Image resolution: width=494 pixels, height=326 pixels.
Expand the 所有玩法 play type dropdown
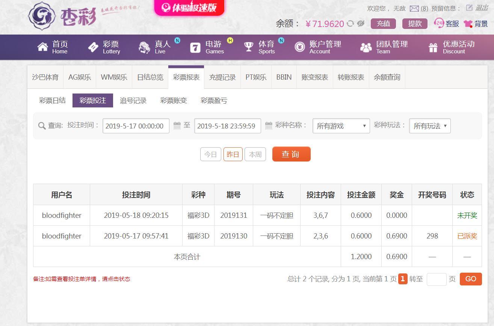point(430,126)
